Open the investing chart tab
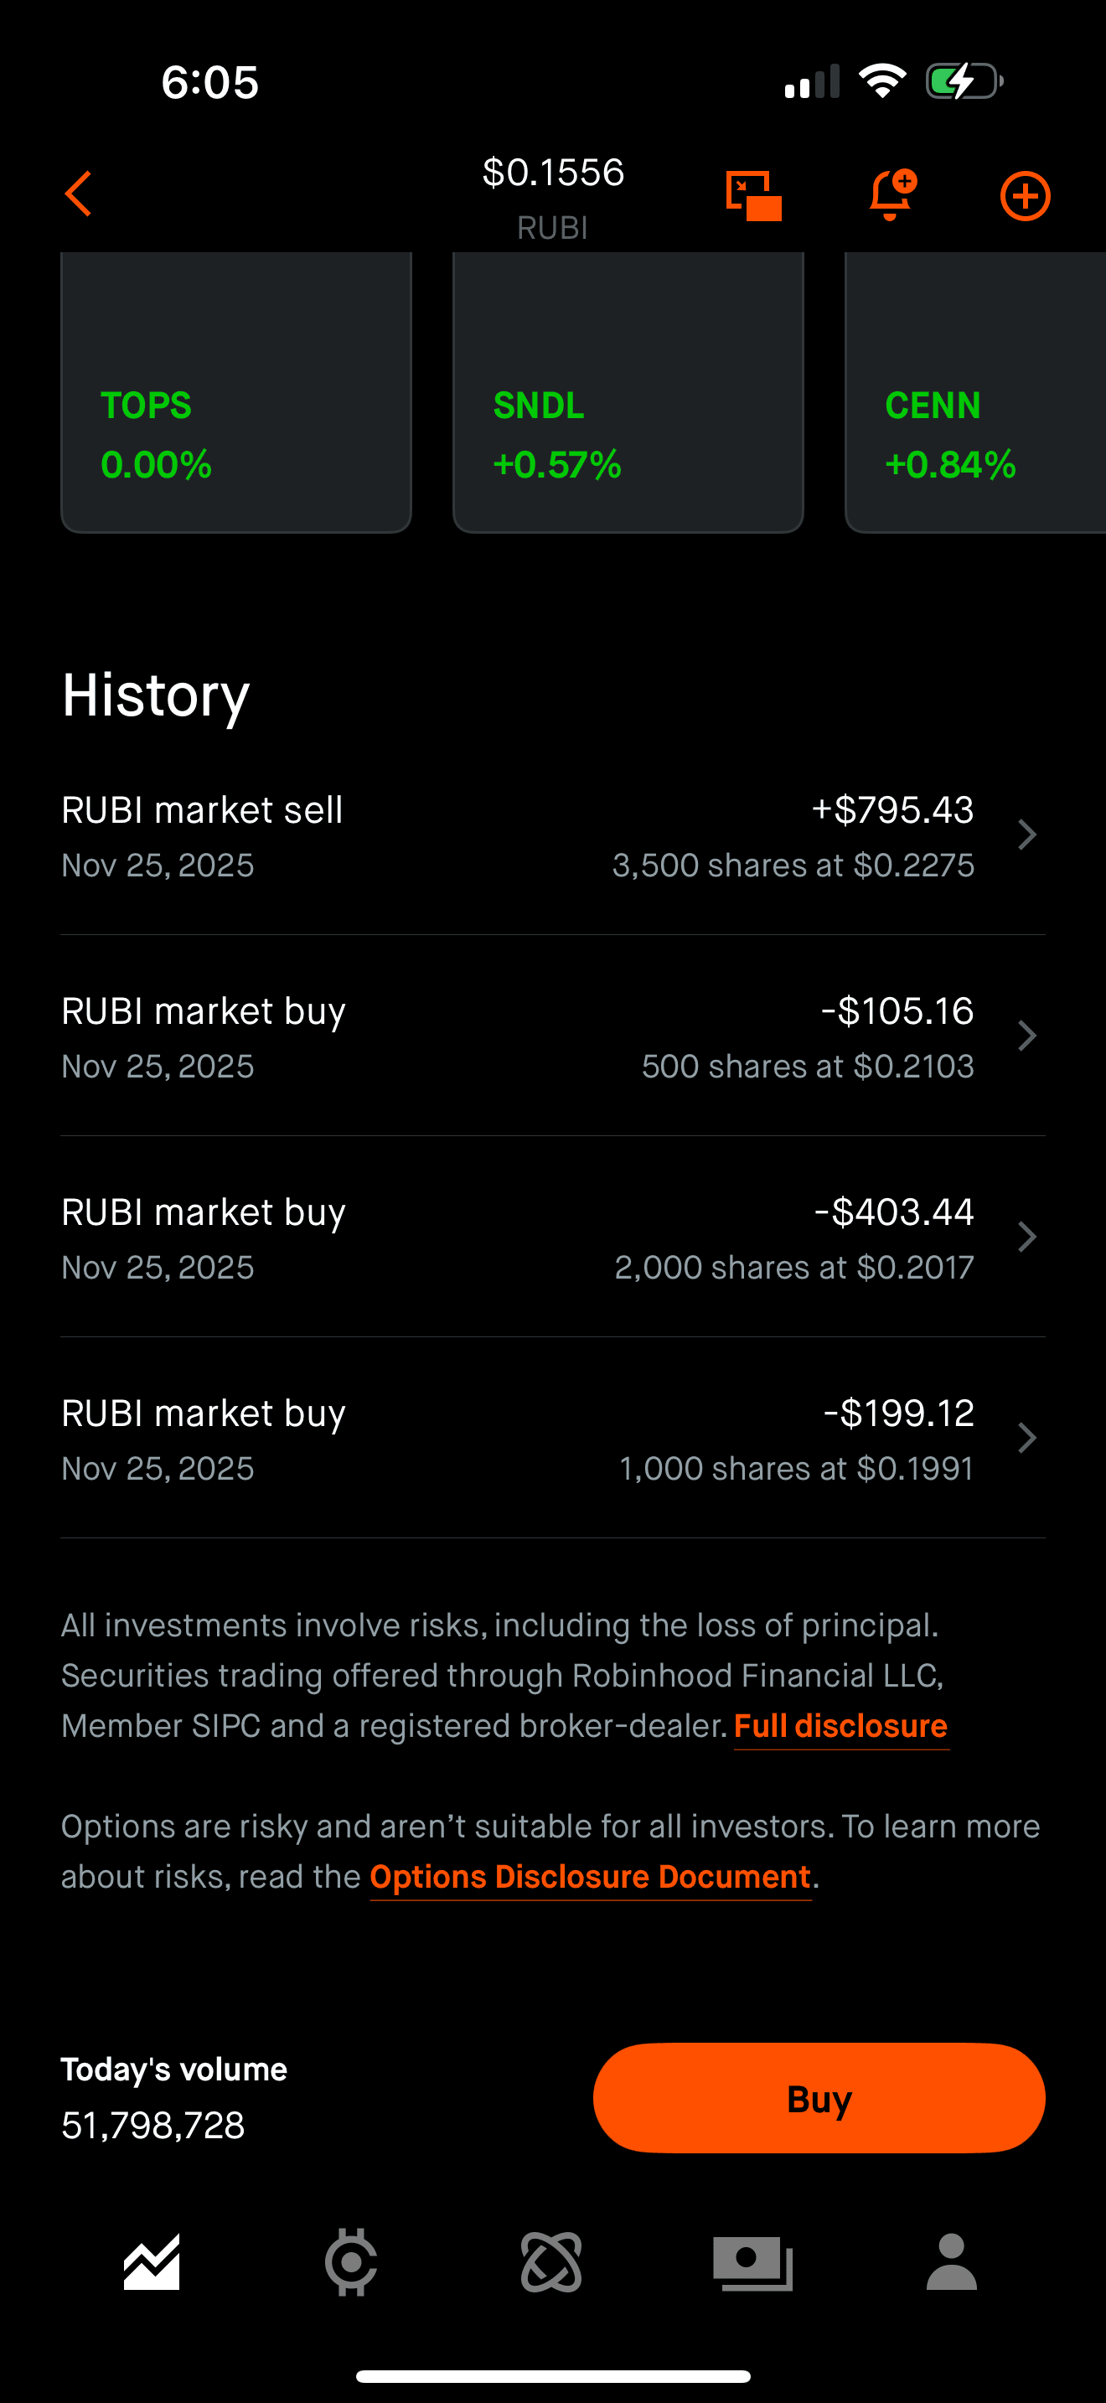The width and height of the screenshot is (1106, 2403). [x=152, y=2262]
